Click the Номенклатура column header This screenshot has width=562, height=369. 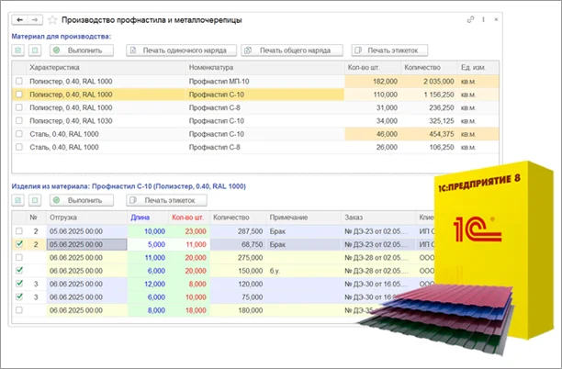pyautogui.click(x=211, y=67)
